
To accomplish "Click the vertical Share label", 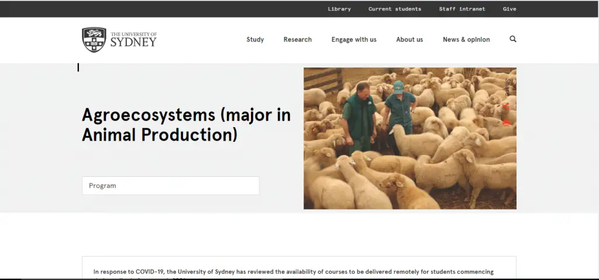I will [507, 86].
